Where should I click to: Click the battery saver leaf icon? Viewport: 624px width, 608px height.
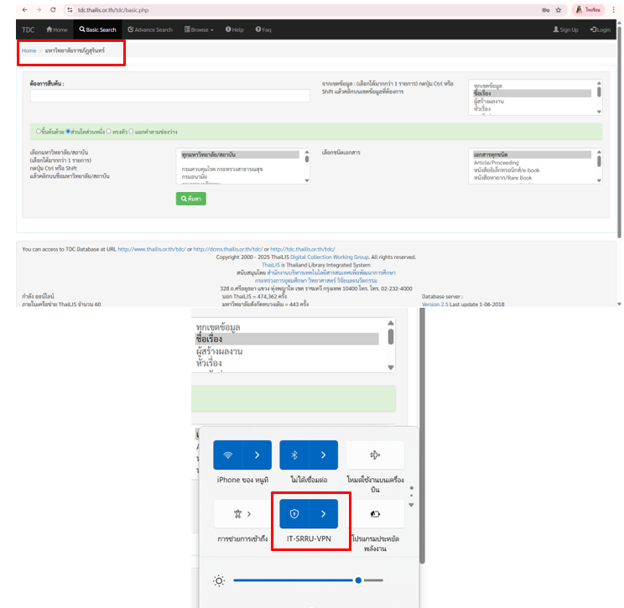tap(375, 514)
